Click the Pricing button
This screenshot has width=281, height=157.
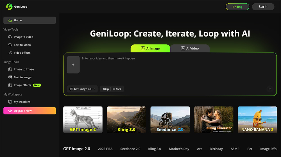(x=237, y=7)
